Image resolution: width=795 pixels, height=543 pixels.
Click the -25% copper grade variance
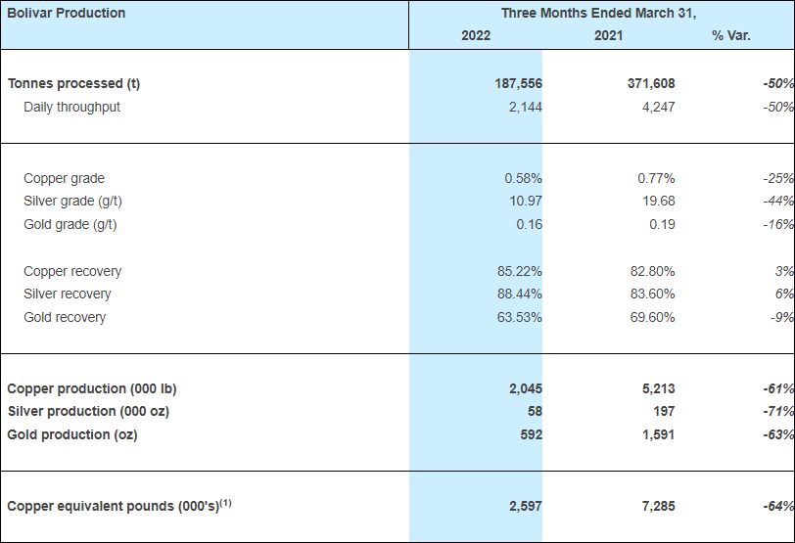point(778,178)
